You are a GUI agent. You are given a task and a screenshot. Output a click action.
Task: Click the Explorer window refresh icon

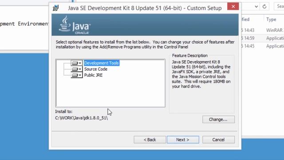pyautogui.click(x=264, y=7)
